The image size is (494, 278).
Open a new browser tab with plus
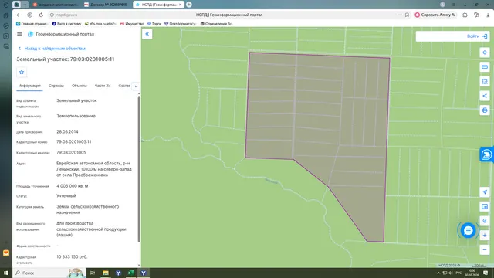(189, 5)
